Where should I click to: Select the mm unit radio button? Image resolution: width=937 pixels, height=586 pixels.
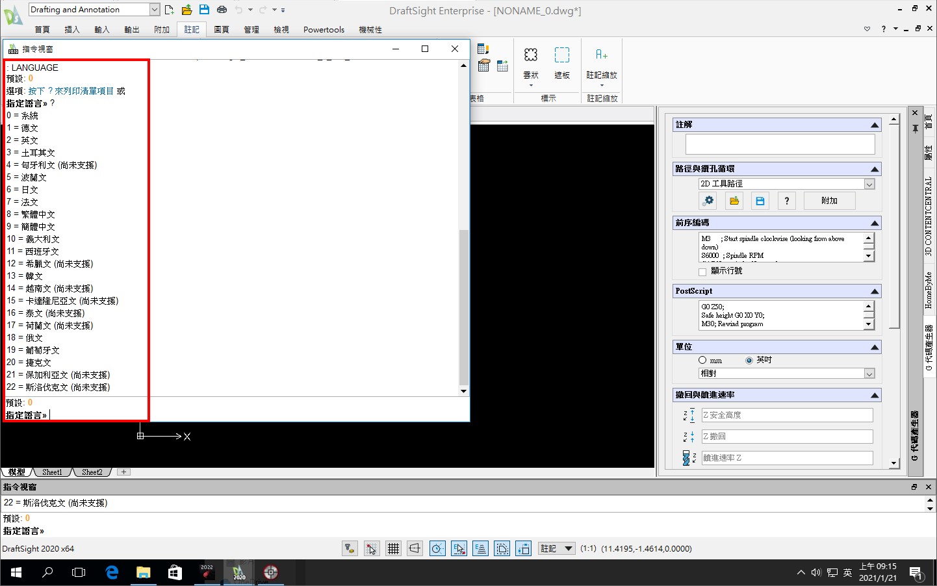[702, 360]
